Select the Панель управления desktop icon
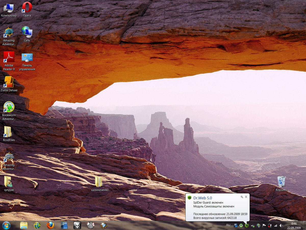The image size is (306, 230). tap(27, 58)
